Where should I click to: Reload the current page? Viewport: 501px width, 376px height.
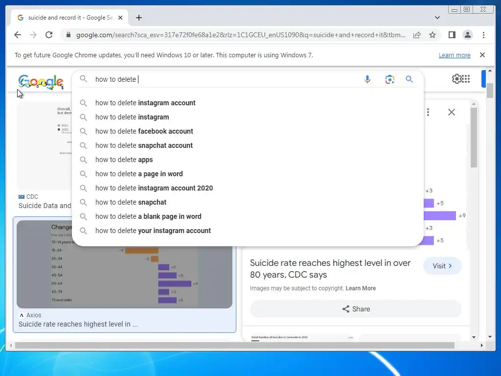[x=49, y=35]
